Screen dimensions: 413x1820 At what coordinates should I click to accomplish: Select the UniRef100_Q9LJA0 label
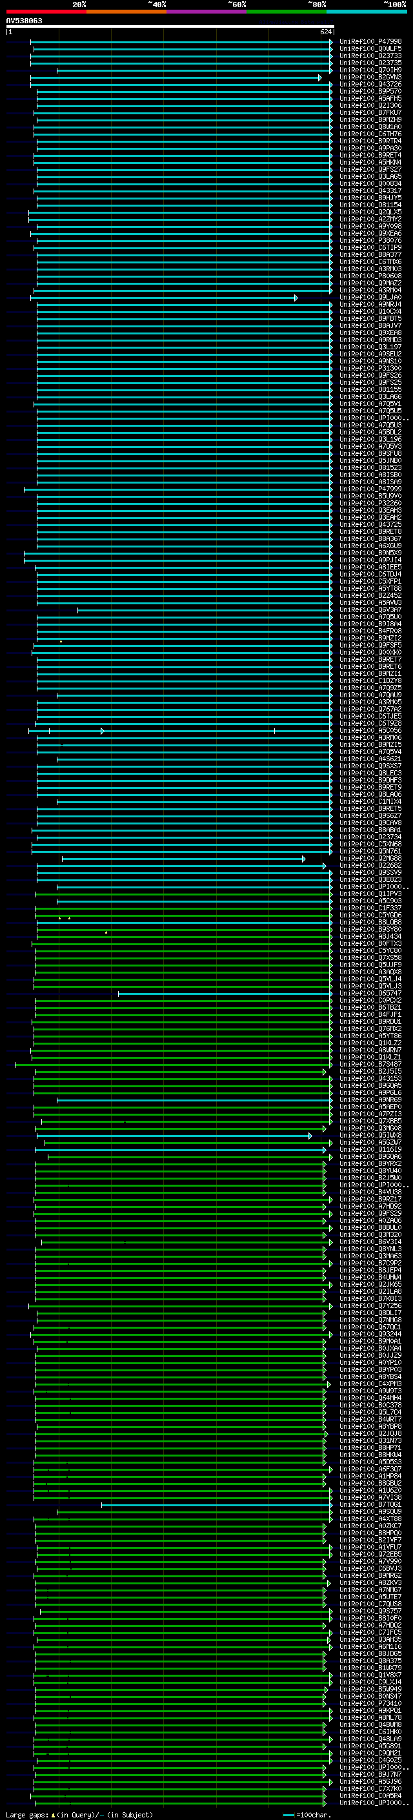coord(370,298)
